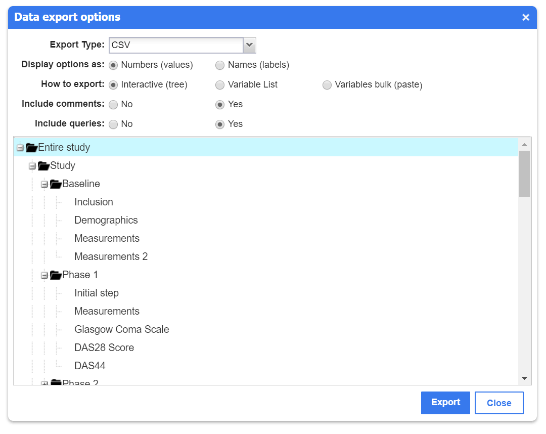The image size is (546, 434).
Task: Close the dialog with the X icon
Action: (525, 17)
